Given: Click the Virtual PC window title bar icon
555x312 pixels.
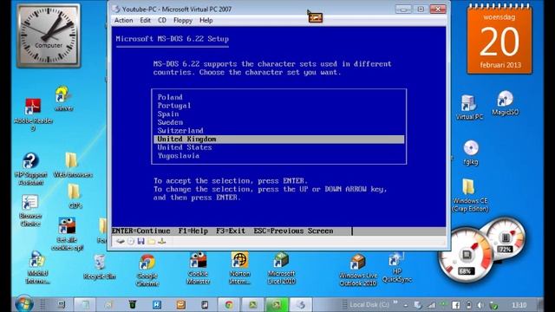Looking at the screenshot, I should pyautogui.click(x=116, y=10).
